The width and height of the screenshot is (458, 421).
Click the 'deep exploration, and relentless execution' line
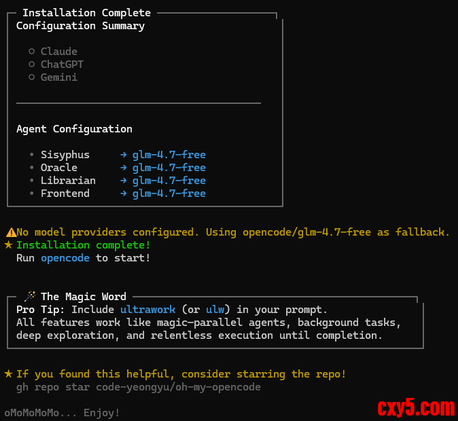tap(199, 335)
